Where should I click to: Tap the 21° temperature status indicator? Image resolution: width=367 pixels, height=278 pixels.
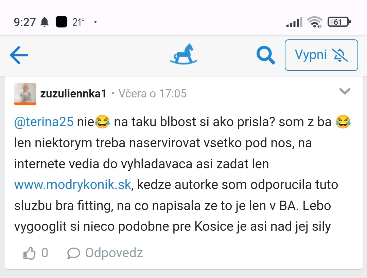[x=78, y=22]
